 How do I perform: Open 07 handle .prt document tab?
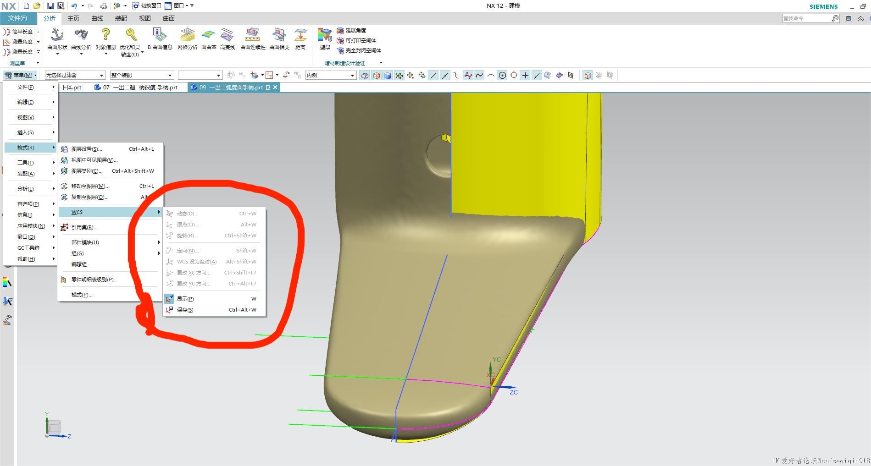click(136, 87)
